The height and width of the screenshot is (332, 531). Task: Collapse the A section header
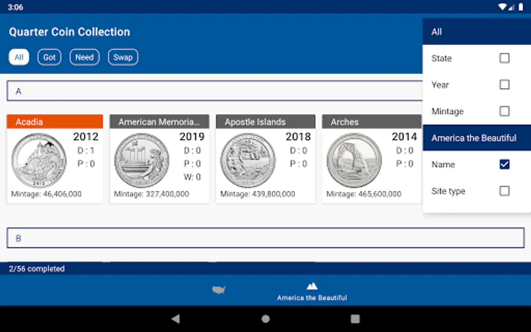[x=215, y=91]
